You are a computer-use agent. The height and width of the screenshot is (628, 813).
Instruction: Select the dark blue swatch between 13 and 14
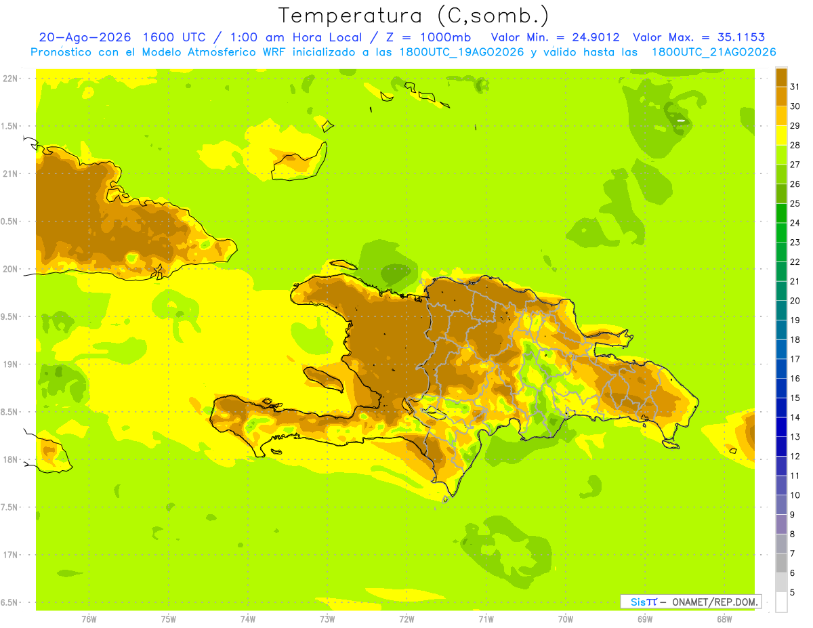(781, 427)
